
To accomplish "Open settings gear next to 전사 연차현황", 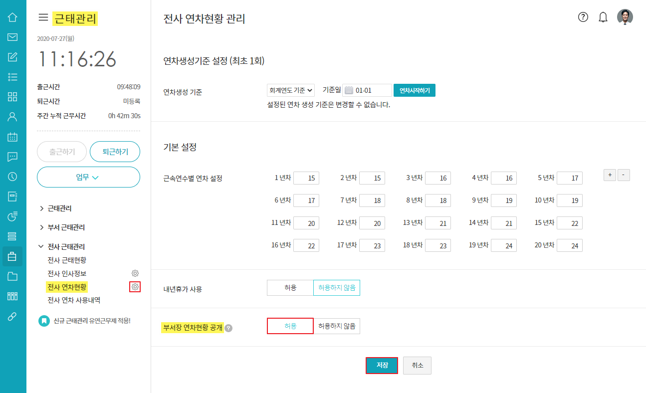I will pos(135,287).
